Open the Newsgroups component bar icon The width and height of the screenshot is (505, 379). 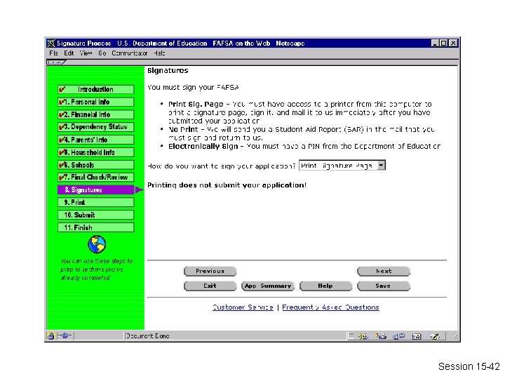click(398, 336)
